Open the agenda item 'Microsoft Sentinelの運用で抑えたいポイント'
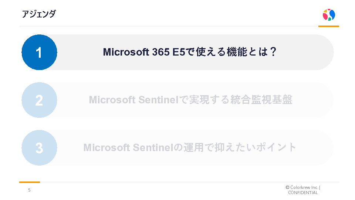This screenshot has width=355, height=200. (x=190, y=148)
